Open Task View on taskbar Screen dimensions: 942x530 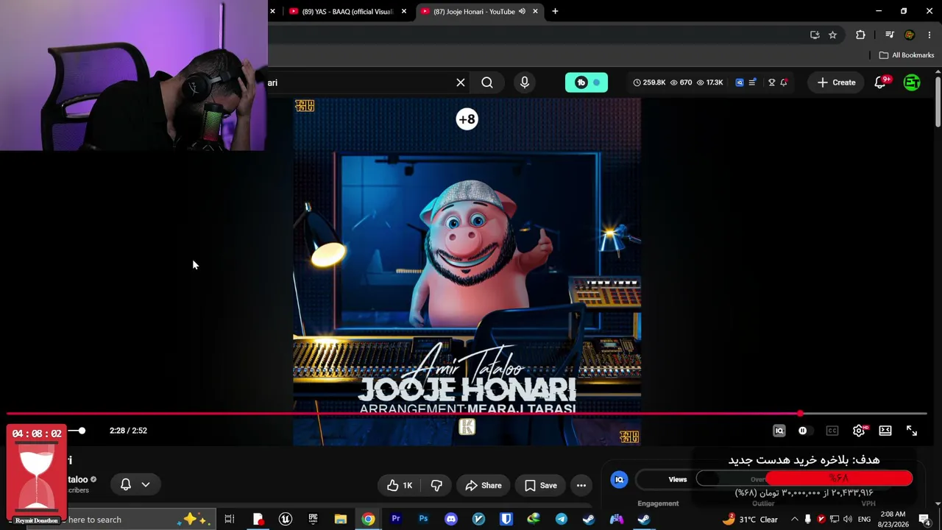pos(230,520)
